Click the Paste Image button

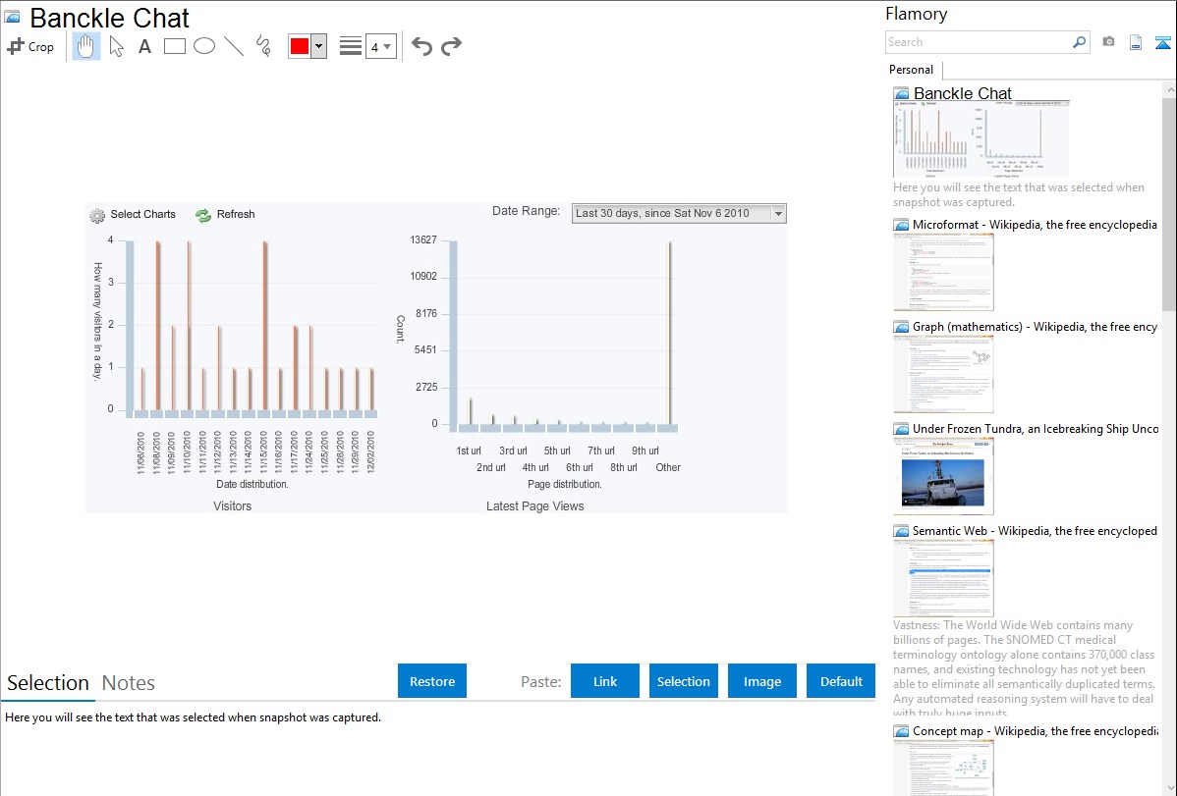761,681
